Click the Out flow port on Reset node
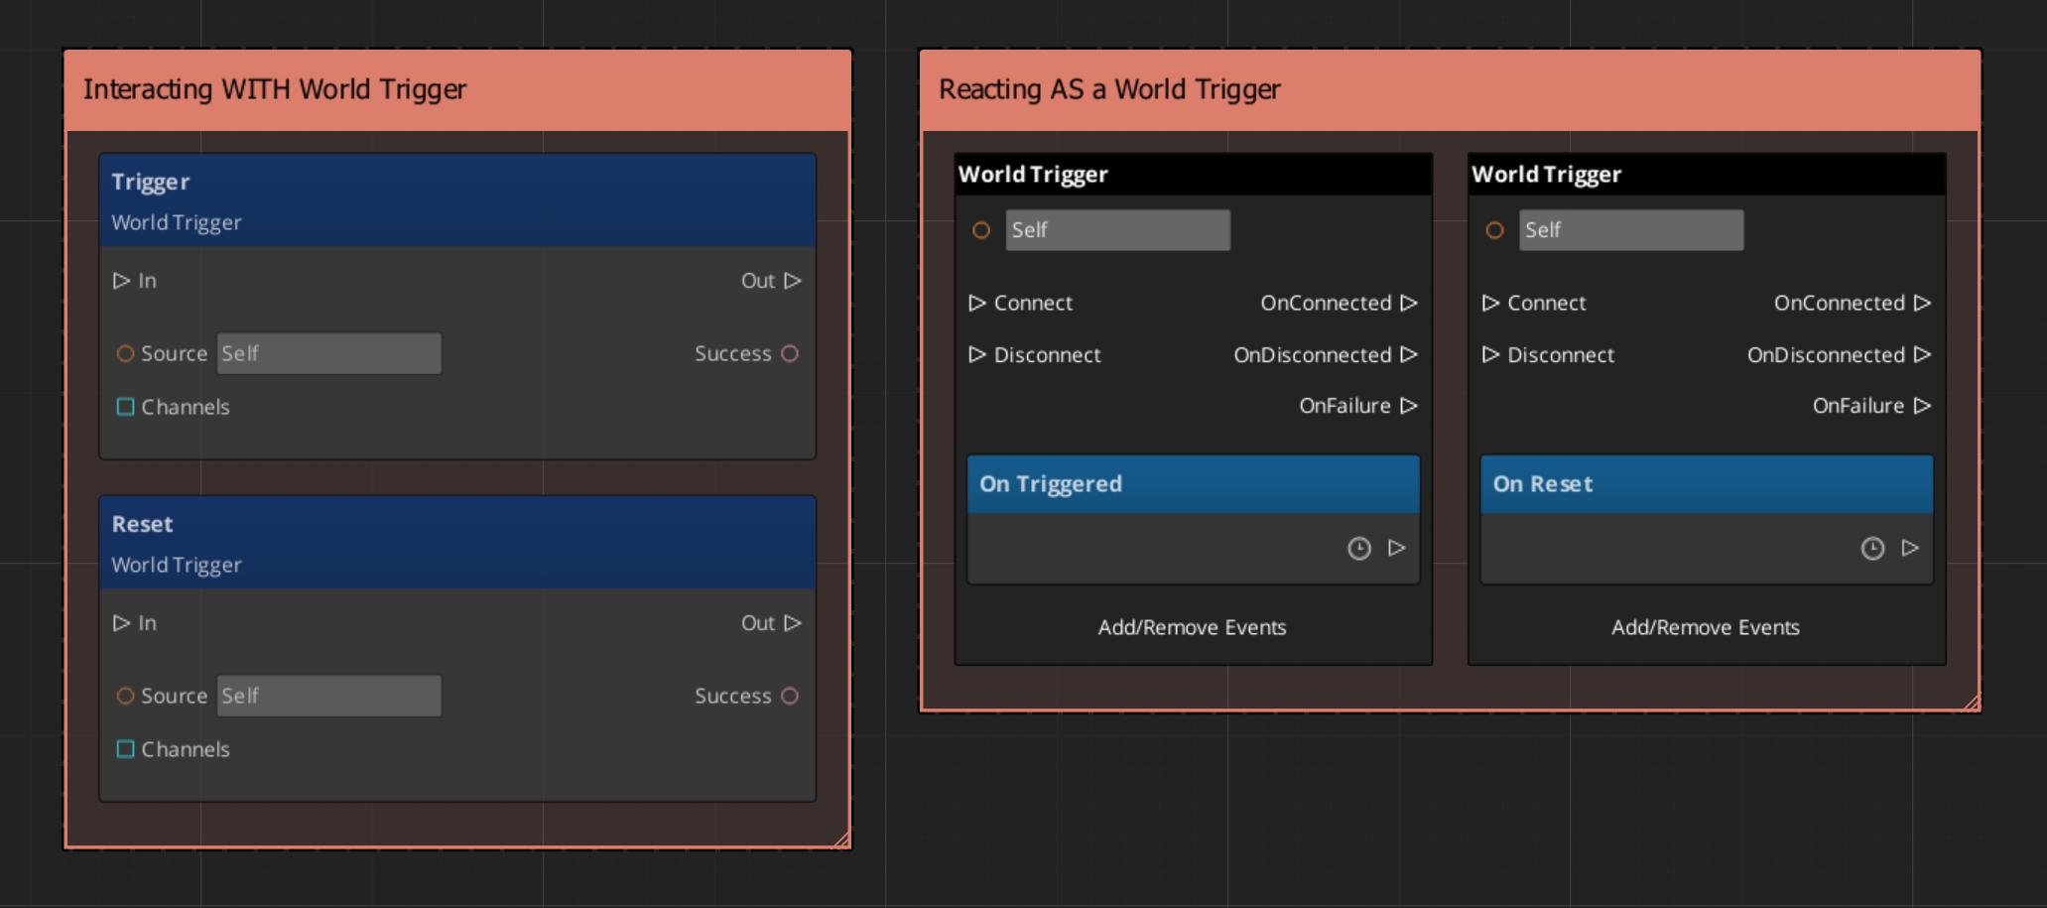This screenshot has width=2047, height=908. [792, 623]
